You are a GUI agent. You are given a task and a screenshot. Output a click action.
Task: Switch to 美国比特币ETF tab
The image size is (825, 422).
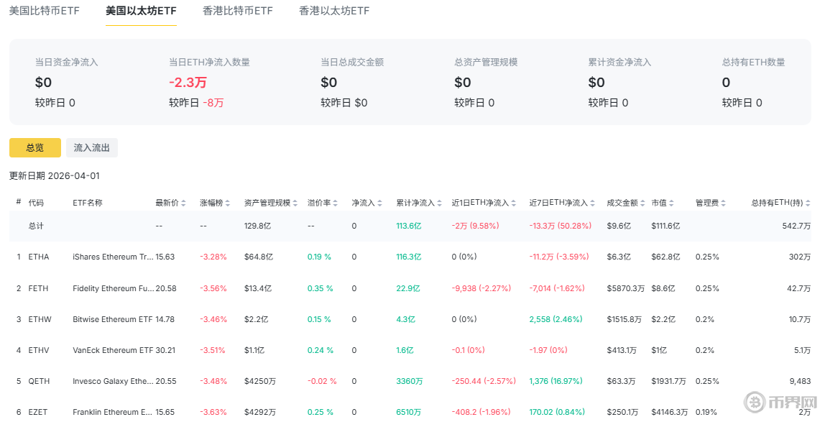(x=45, y=11)
